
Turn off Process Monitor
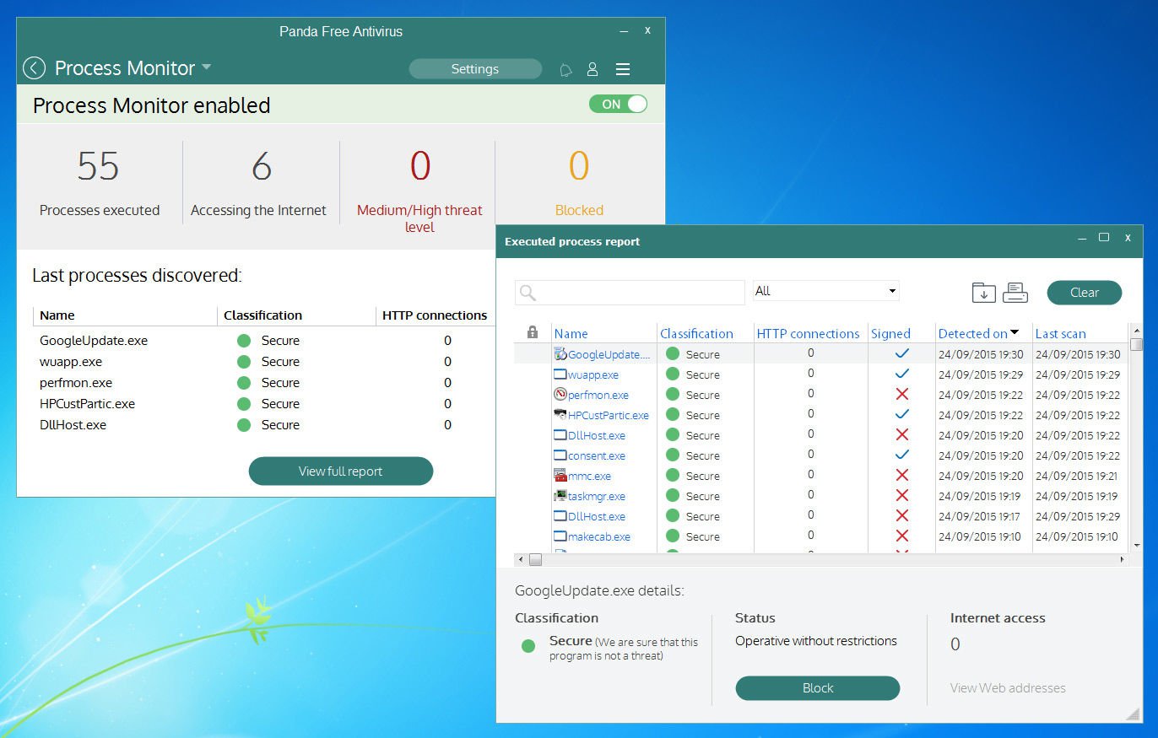(619, 102)
